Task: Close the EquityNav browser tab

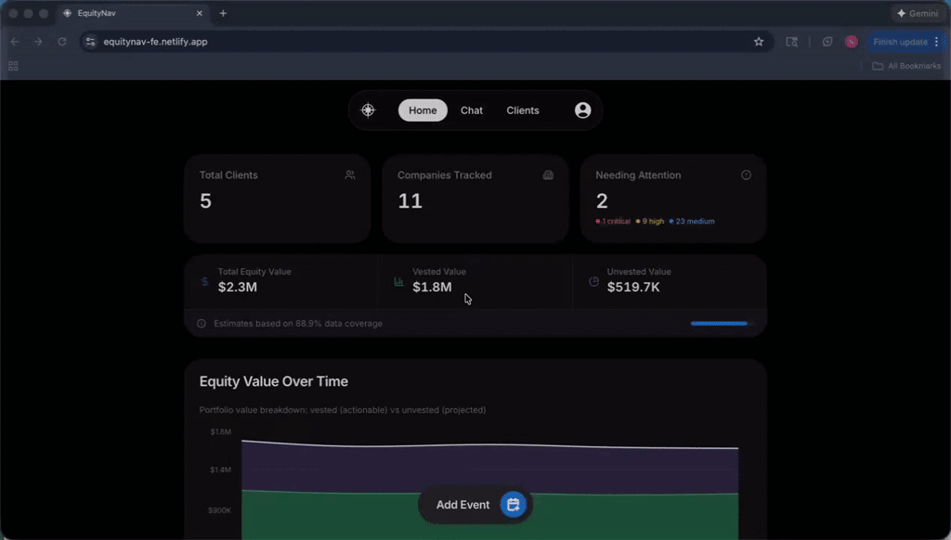Action: 199,13
